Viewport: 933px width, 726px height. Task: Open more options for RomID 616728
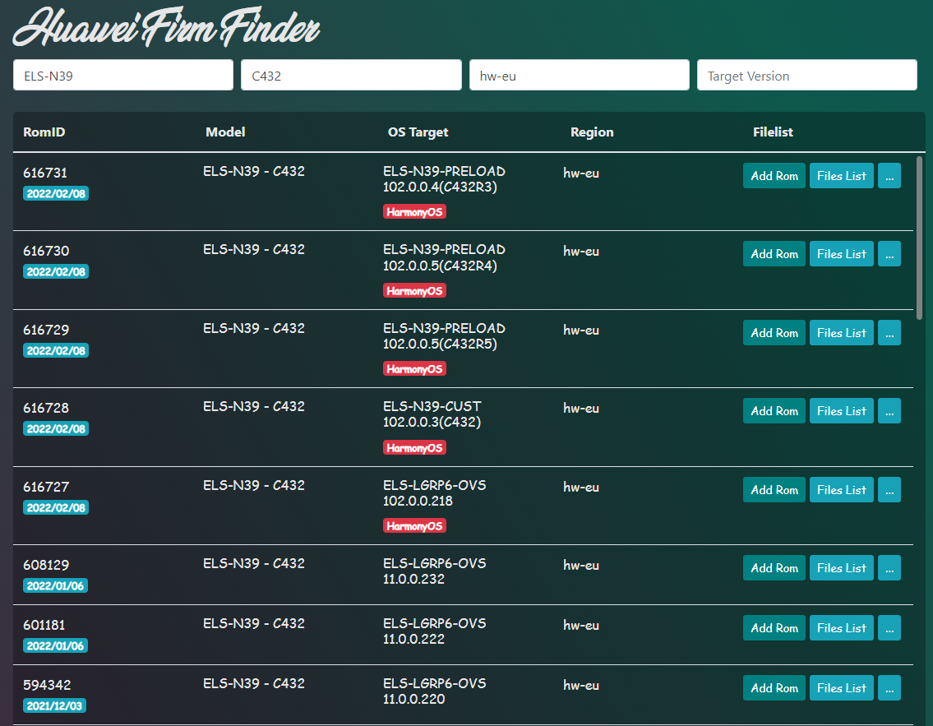889,410
